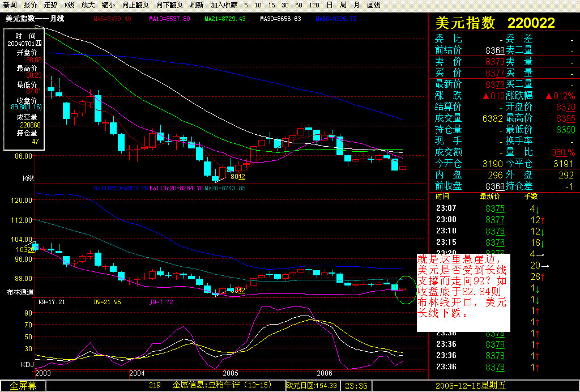
Task: Click the 最新价 8378 value
Action: click(495, 84)
